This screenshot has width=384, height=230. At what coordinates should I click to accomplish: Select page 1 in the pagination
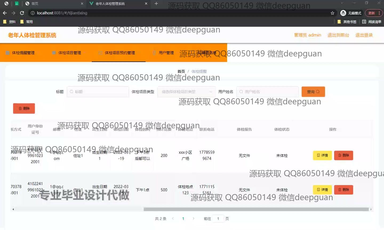pyautogui.click(x=183, y=219)
